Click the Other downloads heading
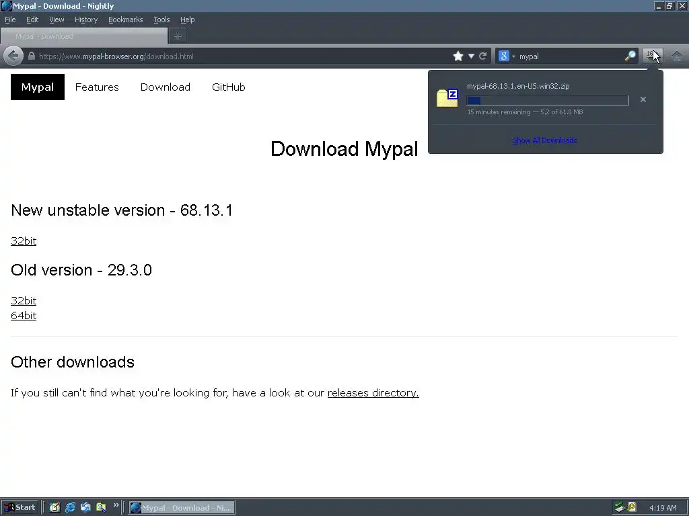689x516 pixels. (x=73, y=362)
